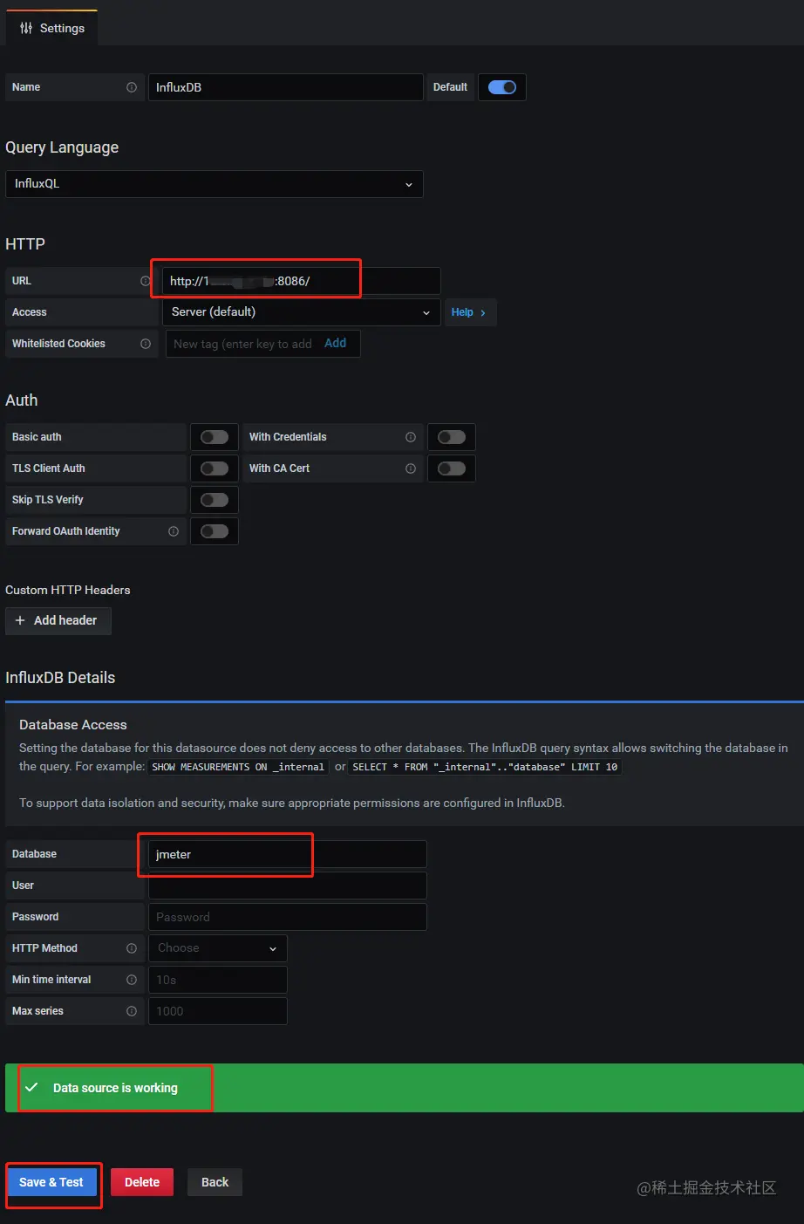
Task: Click the Add header button
Action: click(58, 620)
